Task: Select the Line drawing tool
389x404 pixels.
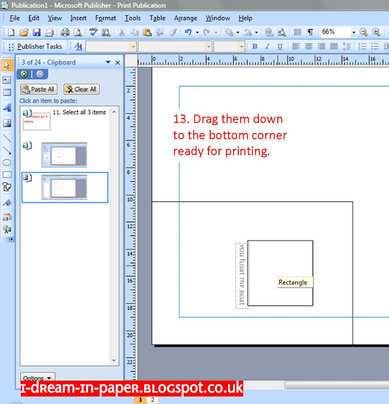Action: click(7, 139)
